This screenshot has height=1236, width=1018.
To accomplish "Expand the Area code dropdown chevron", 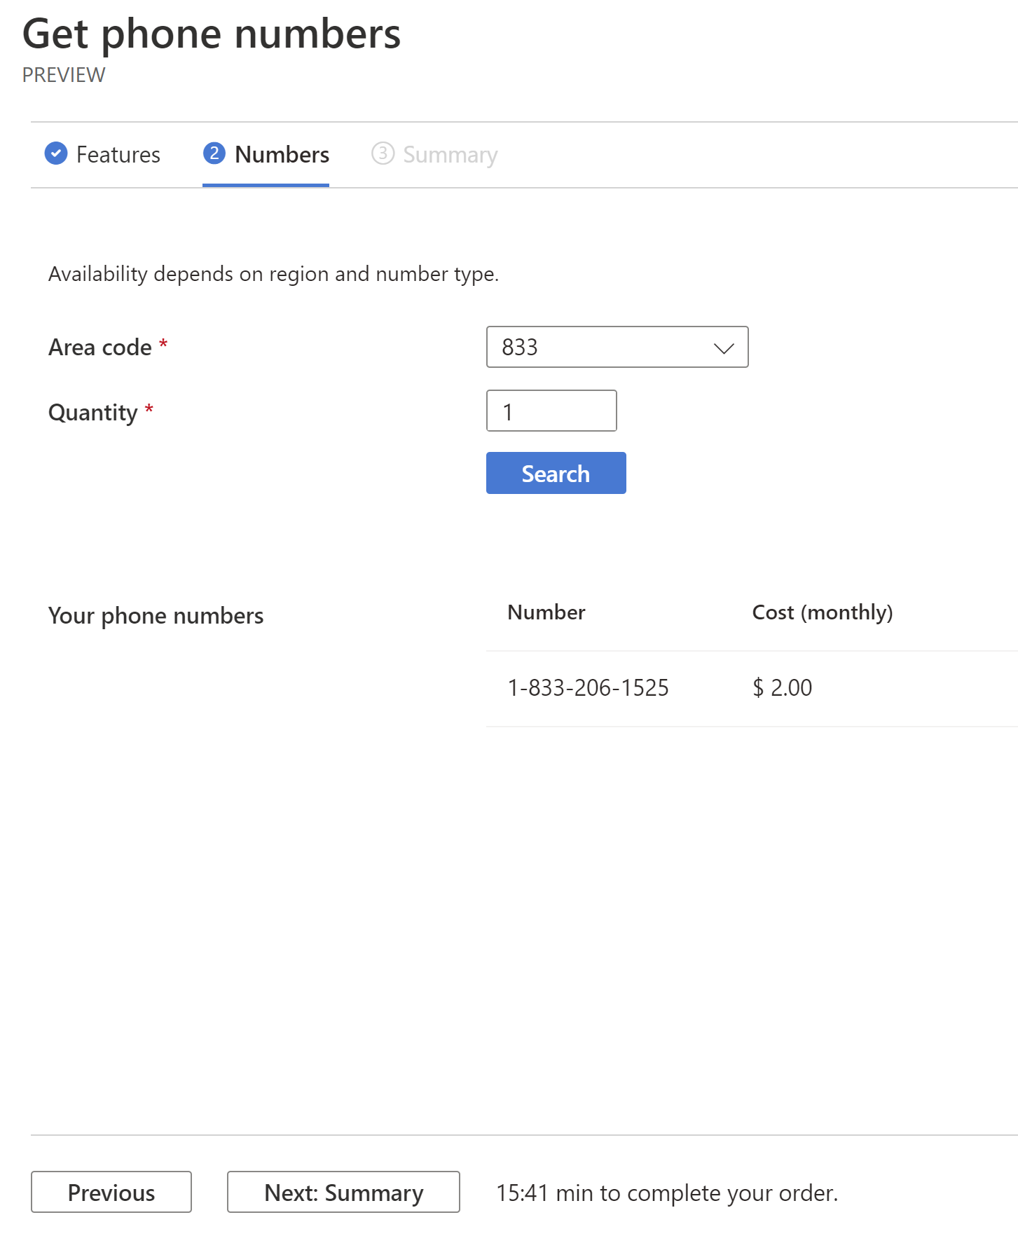I will (x=724, y=348).
